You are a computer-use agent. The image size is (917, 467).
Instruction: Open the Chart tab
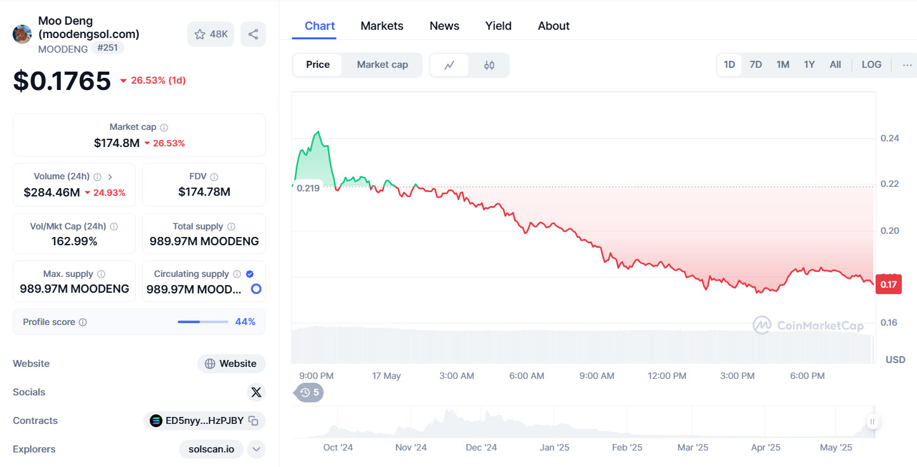tap(320, 26)
